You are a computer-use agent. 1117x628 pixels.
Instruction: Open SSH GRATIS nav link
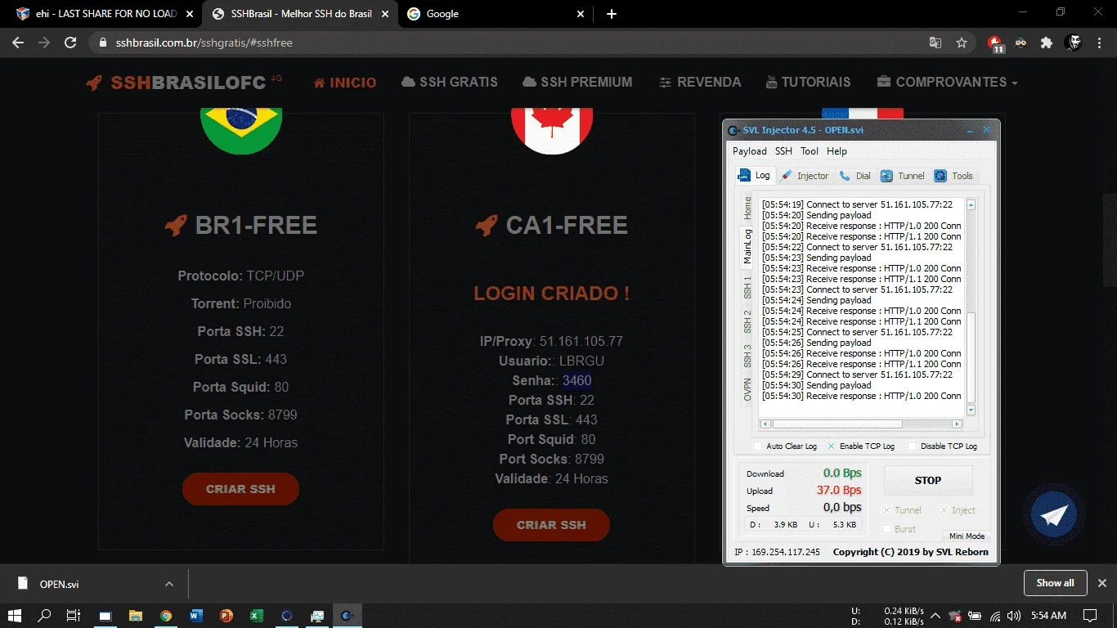[x=450, y=82]
